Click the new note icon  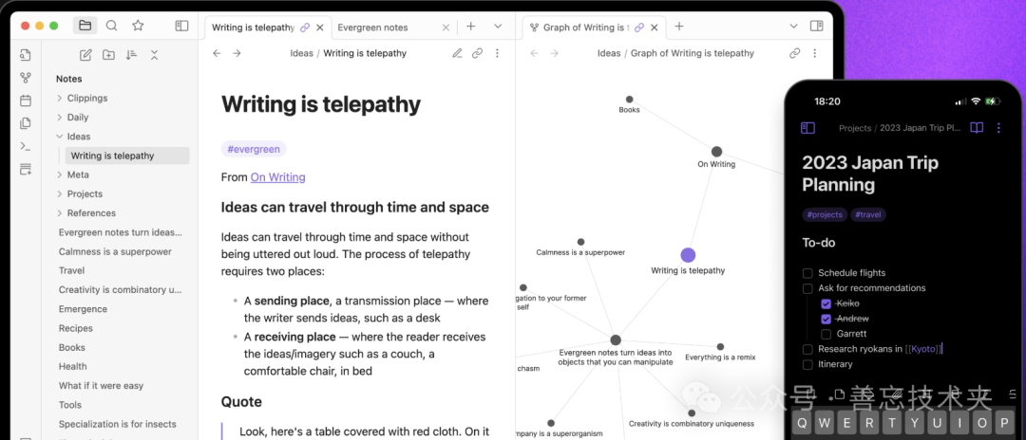pyautogui.click(x=85, y=55)
